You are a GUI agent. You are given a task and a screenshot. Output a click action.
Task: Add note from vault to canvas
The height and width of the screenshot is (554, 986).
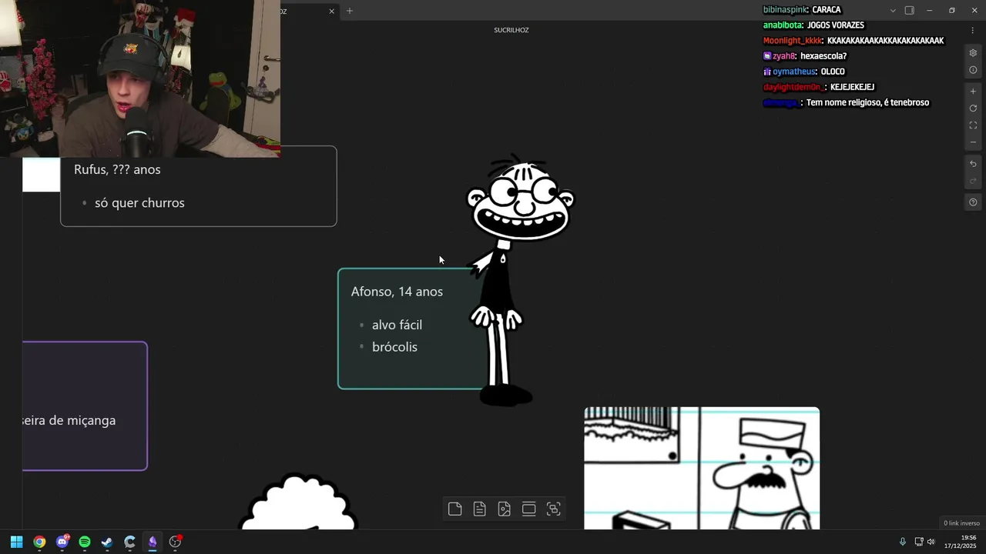coord(479,509)
